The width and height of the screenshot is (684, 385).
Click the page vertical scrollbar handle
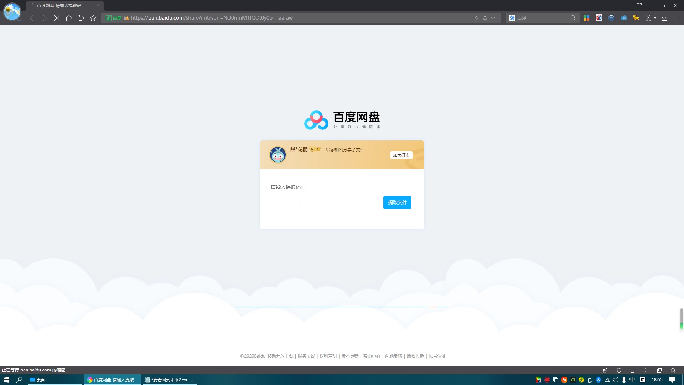(x=682, y=319)
